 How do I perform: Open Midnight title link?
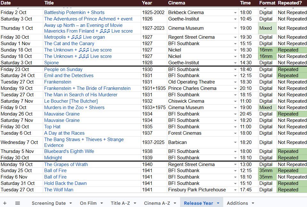pos(53,158)
